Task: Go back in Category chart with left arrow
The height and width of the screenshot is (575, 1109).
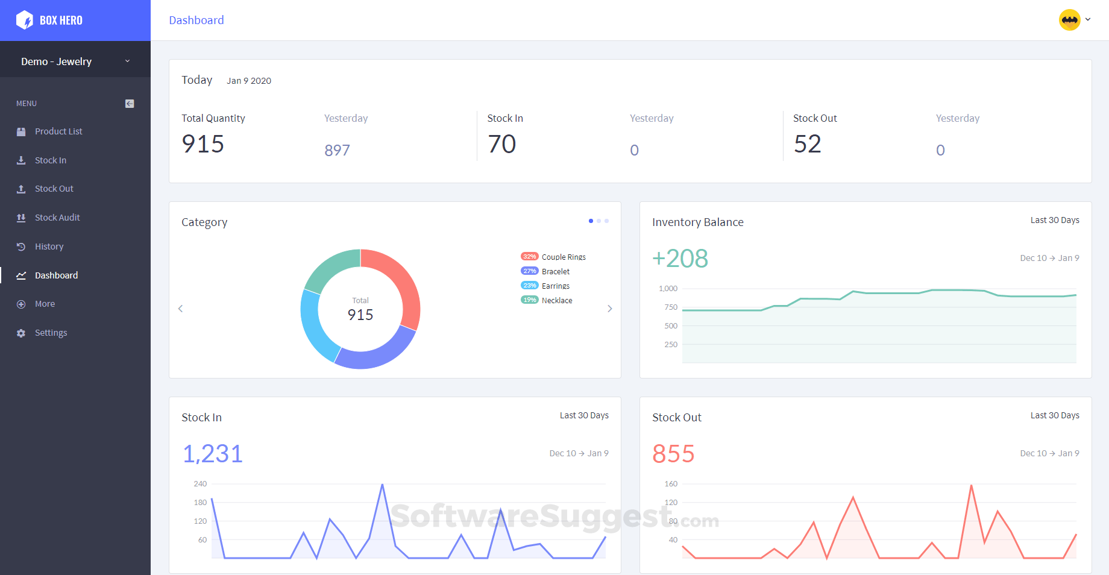Action: [x=180, y=309]
